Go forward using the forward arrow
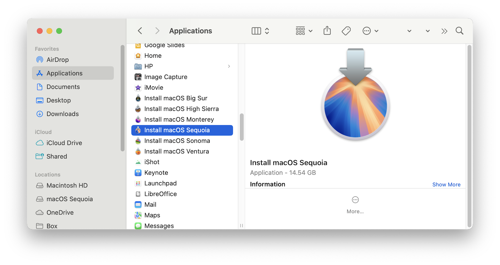This screenshot has height=265, width=500. click(157, 31)
